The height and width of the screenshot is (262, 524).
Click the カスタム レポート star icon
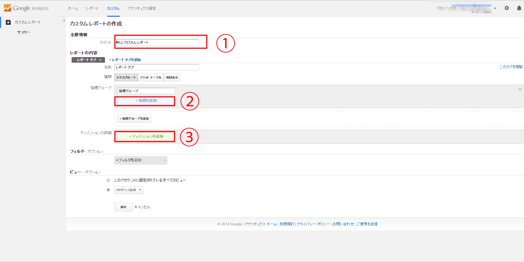[x=8, y=22]
